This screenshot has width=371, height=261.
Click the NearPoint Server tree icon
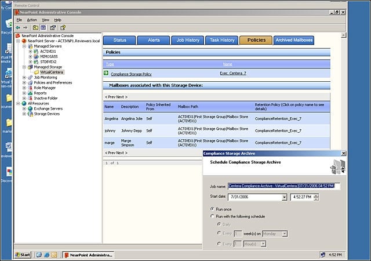pyautogui.click(x=24, y=41)
